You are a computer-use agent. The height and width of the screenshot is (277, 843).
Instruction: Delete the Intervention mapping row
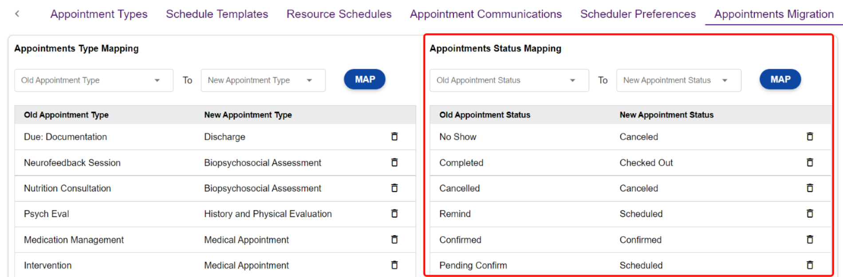394,265
